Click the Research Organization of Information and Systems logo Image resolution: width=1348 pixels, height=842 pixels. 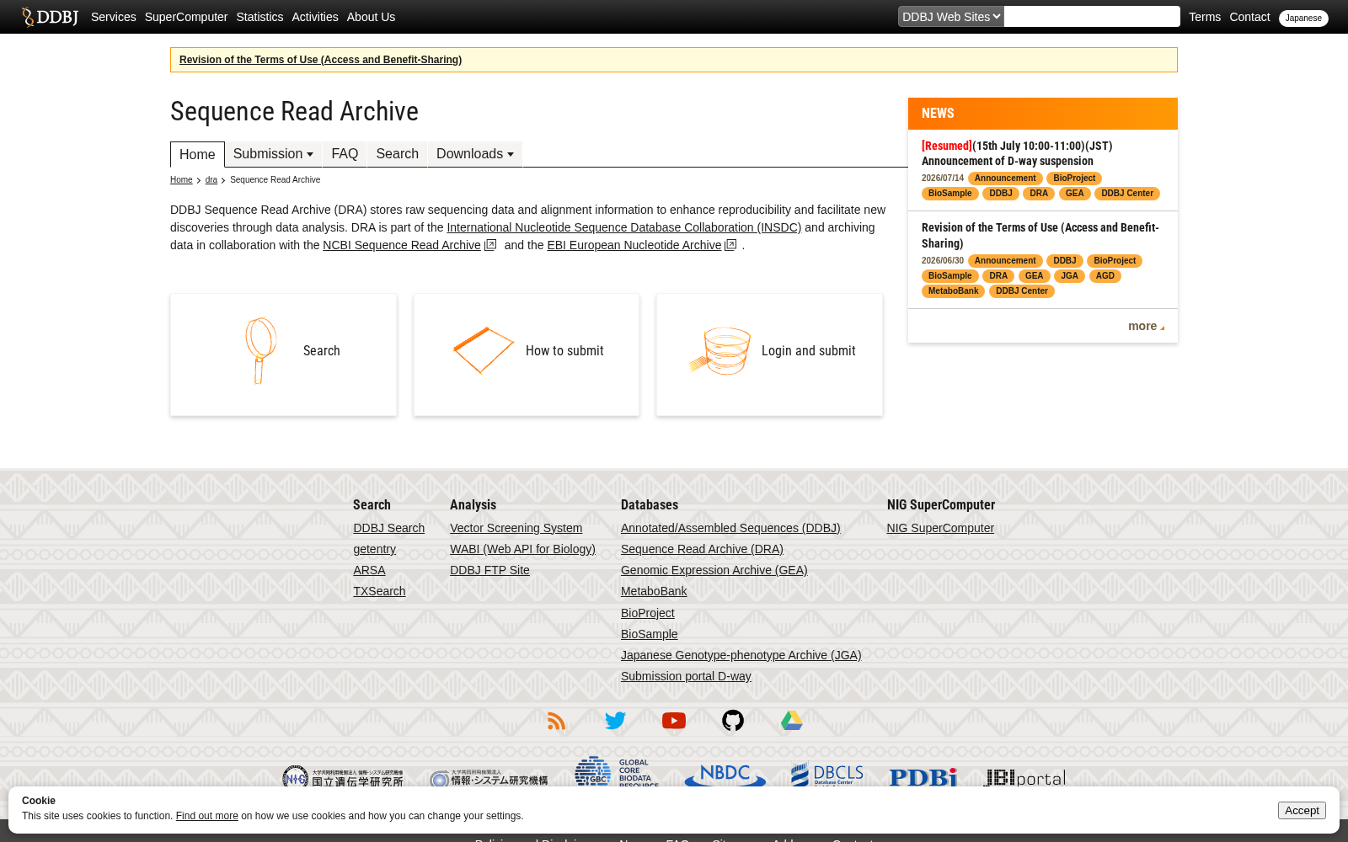[x=489, y=779]
